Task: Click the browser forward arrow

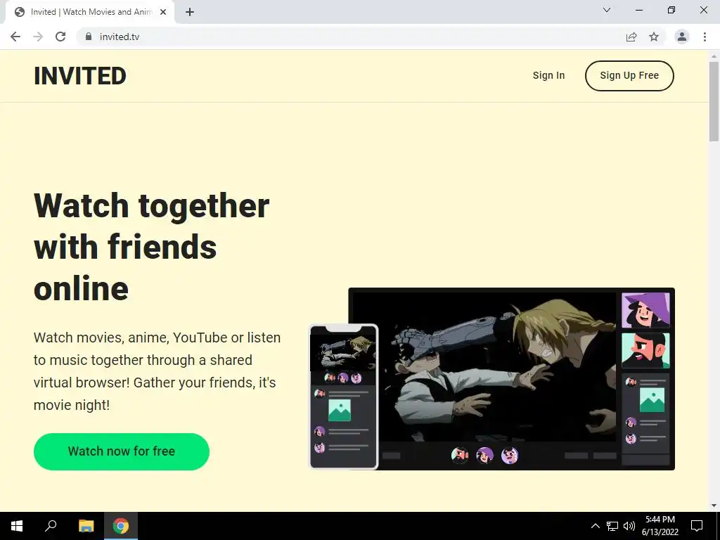Action: pyautogui.click(x=38, y=37)
